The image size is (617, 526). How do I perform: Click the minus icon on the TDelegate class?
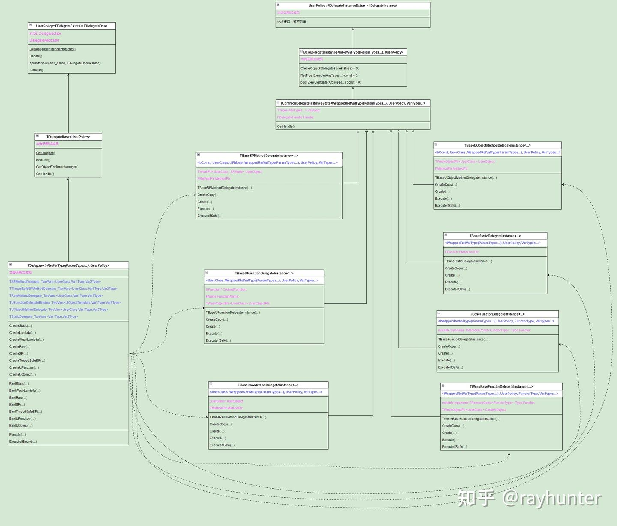point(10,265)
